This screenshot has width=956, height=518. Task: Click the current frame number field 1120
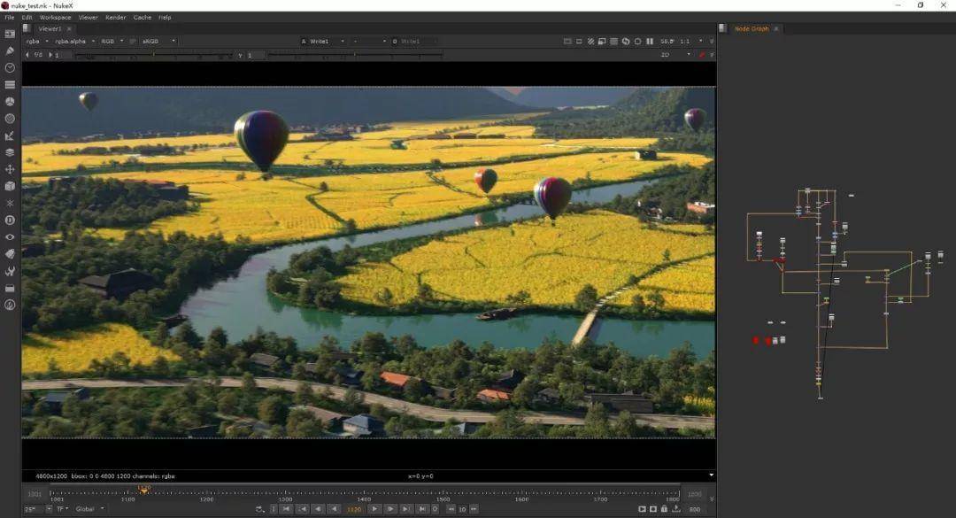[354, 509]
